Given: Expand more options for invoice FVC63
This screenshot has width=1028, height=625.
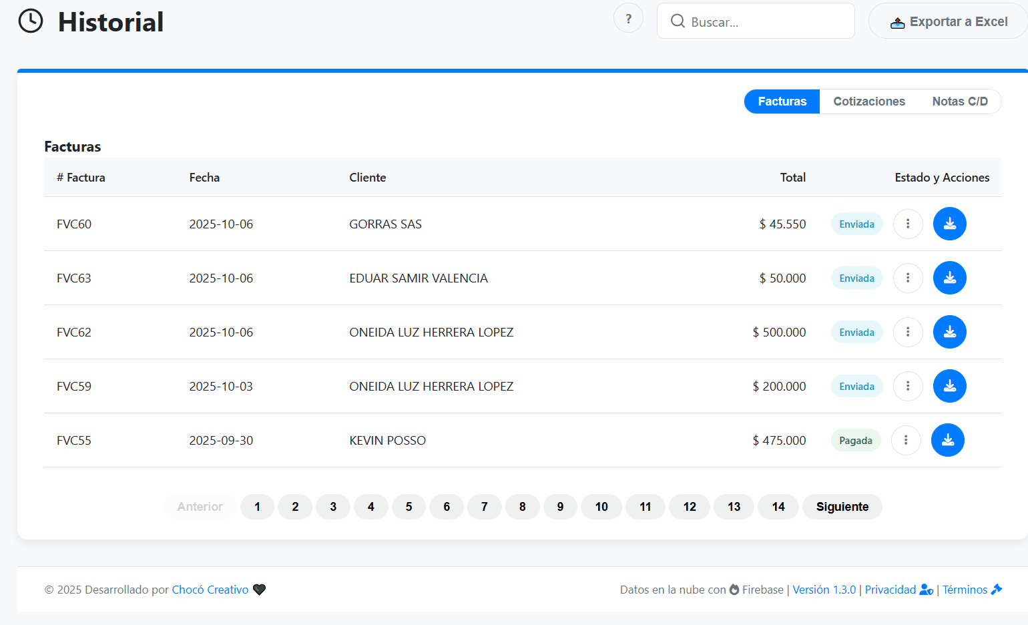Looking at the screenshot, I should tap(907, 278).
